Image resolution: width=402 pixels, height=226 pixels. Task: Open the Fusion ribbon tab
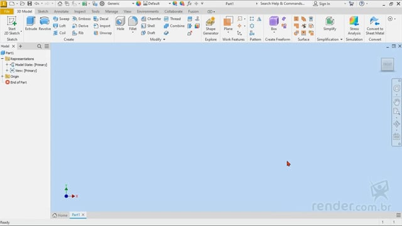(x=193, y=11)
